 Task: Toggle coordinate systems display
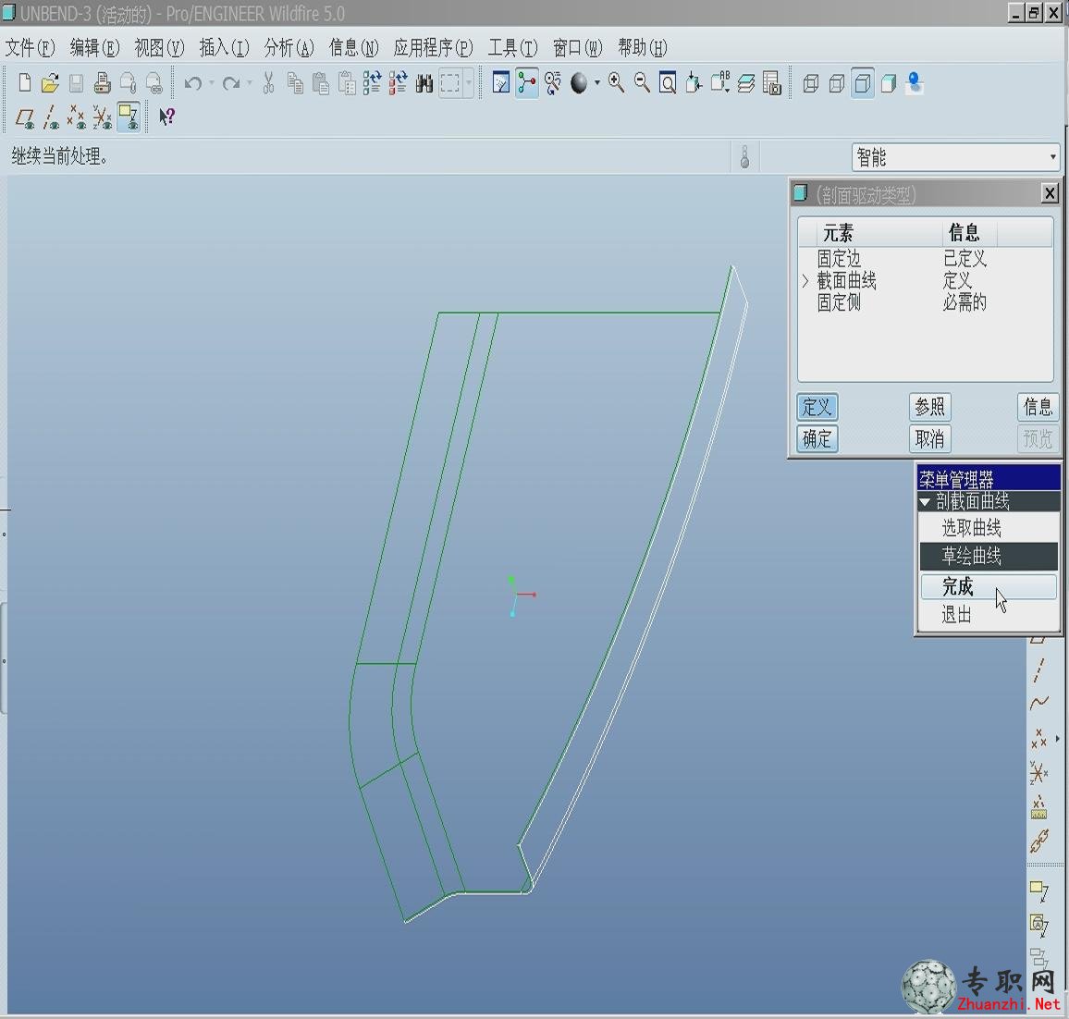coord(103,117)
